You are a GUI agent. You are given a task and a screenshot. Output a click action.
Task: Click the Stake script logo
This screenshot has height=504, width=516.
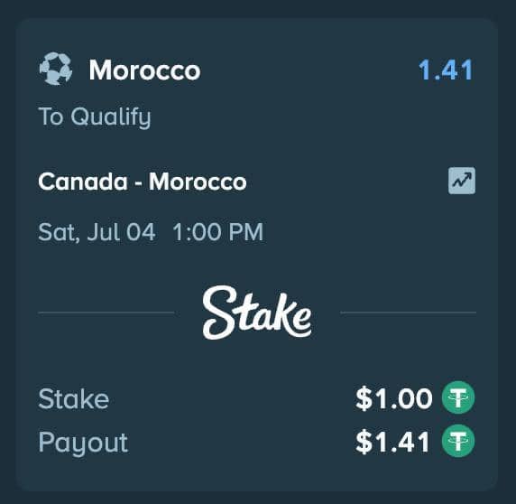click(x=257, y=313)
